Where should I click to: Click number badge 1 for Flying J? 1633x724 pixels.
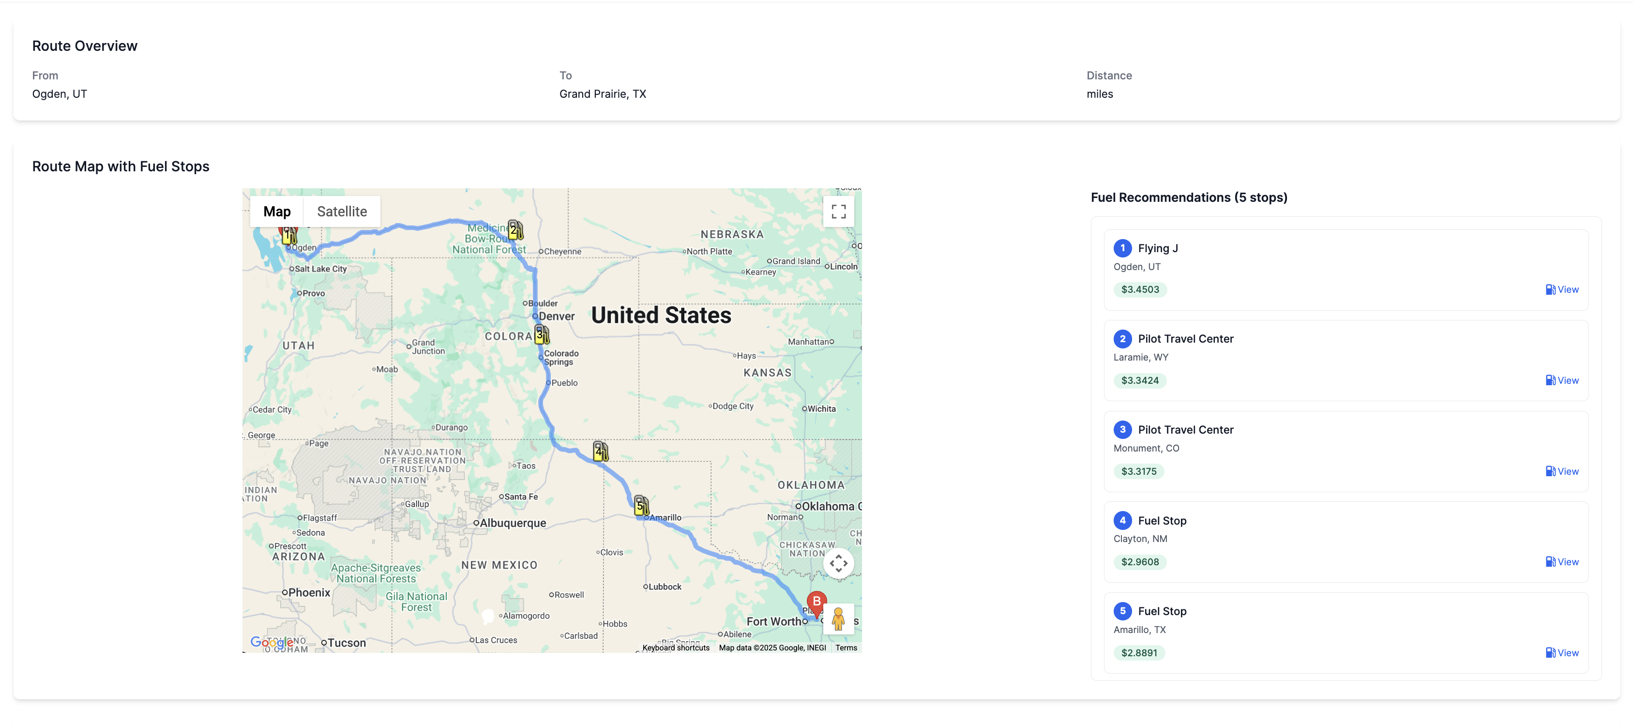pyautogui.click(x=1122, y=248)
